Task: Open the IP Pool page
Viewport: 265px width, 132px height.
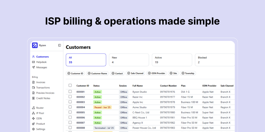Action: (40, 113)
